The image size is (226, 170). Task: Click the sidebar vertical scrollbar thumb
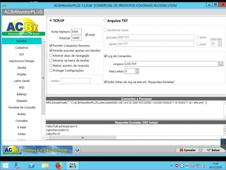[x=43, y=78]
